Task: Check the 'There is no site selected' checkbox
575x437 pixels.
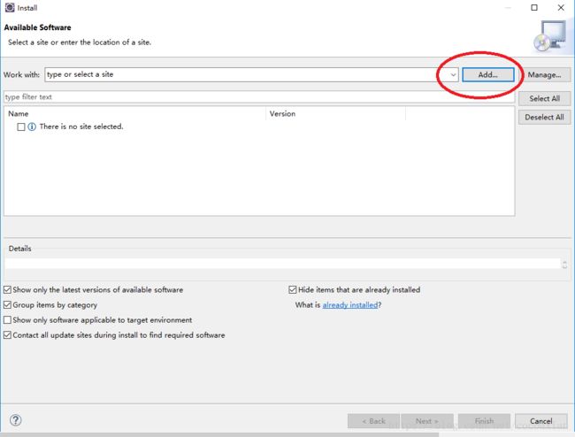Action: pyautogui.click(x=21, y=126)
